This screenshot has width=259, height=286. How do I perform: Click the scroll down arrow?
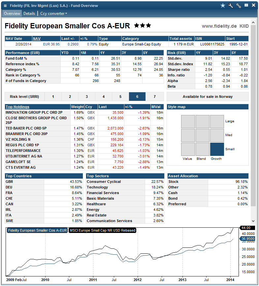click(x=253, y=221)
